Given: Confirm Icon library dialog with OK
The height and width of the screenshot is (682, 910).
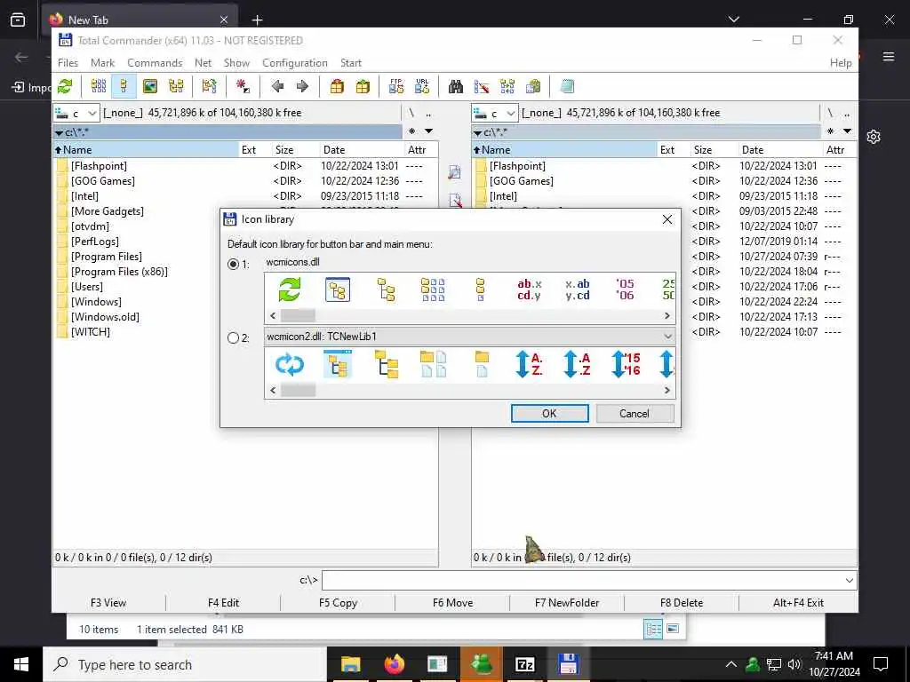Looking at the screenshot, I should coord(549,414).
